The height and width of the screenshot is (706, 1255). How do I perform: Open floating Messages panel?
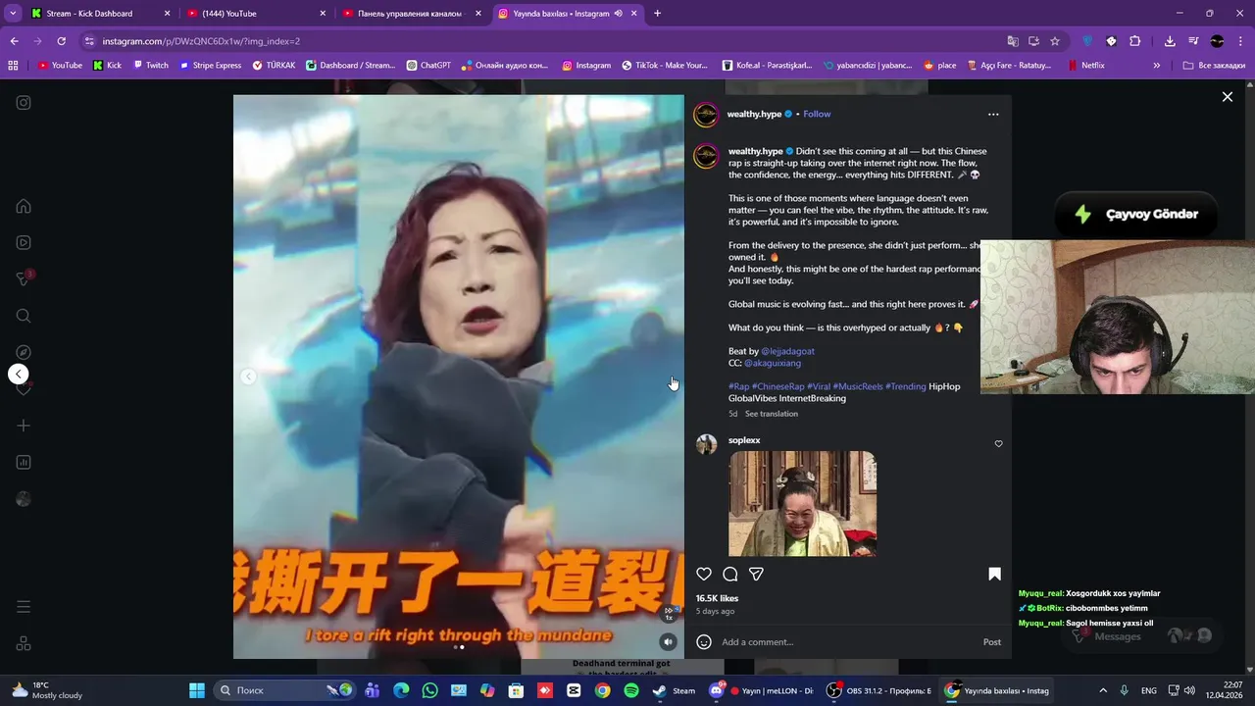point(1141,636)
